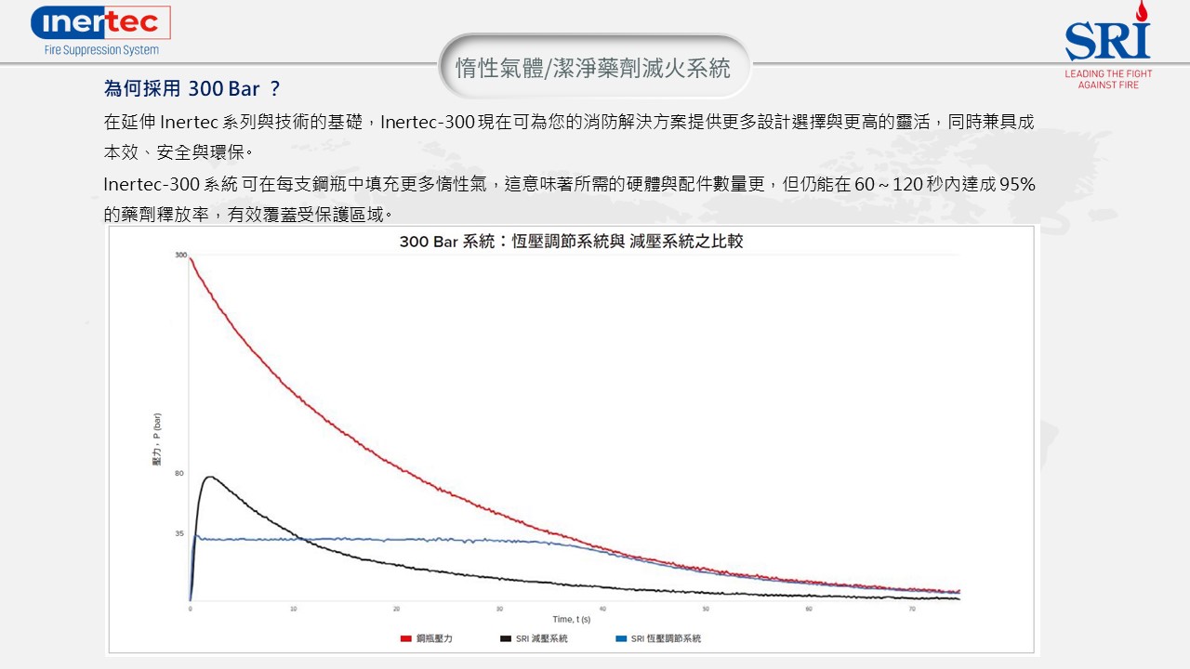Select the Time, t (s) axis title
Screen dimensions: 1190x669
coord(571,620)
